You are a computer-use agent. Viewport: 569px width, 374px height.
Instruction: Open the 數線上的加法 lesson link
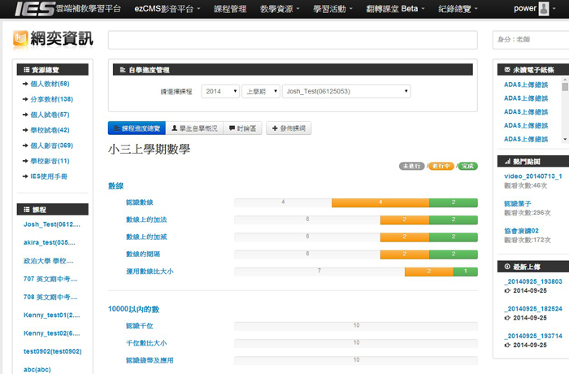point(146,220)
